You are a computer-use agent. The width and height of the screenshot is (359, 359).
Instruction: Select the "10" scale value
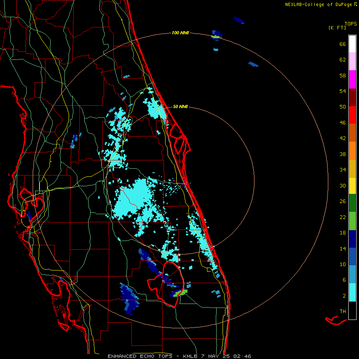click(x=343, y=264)
